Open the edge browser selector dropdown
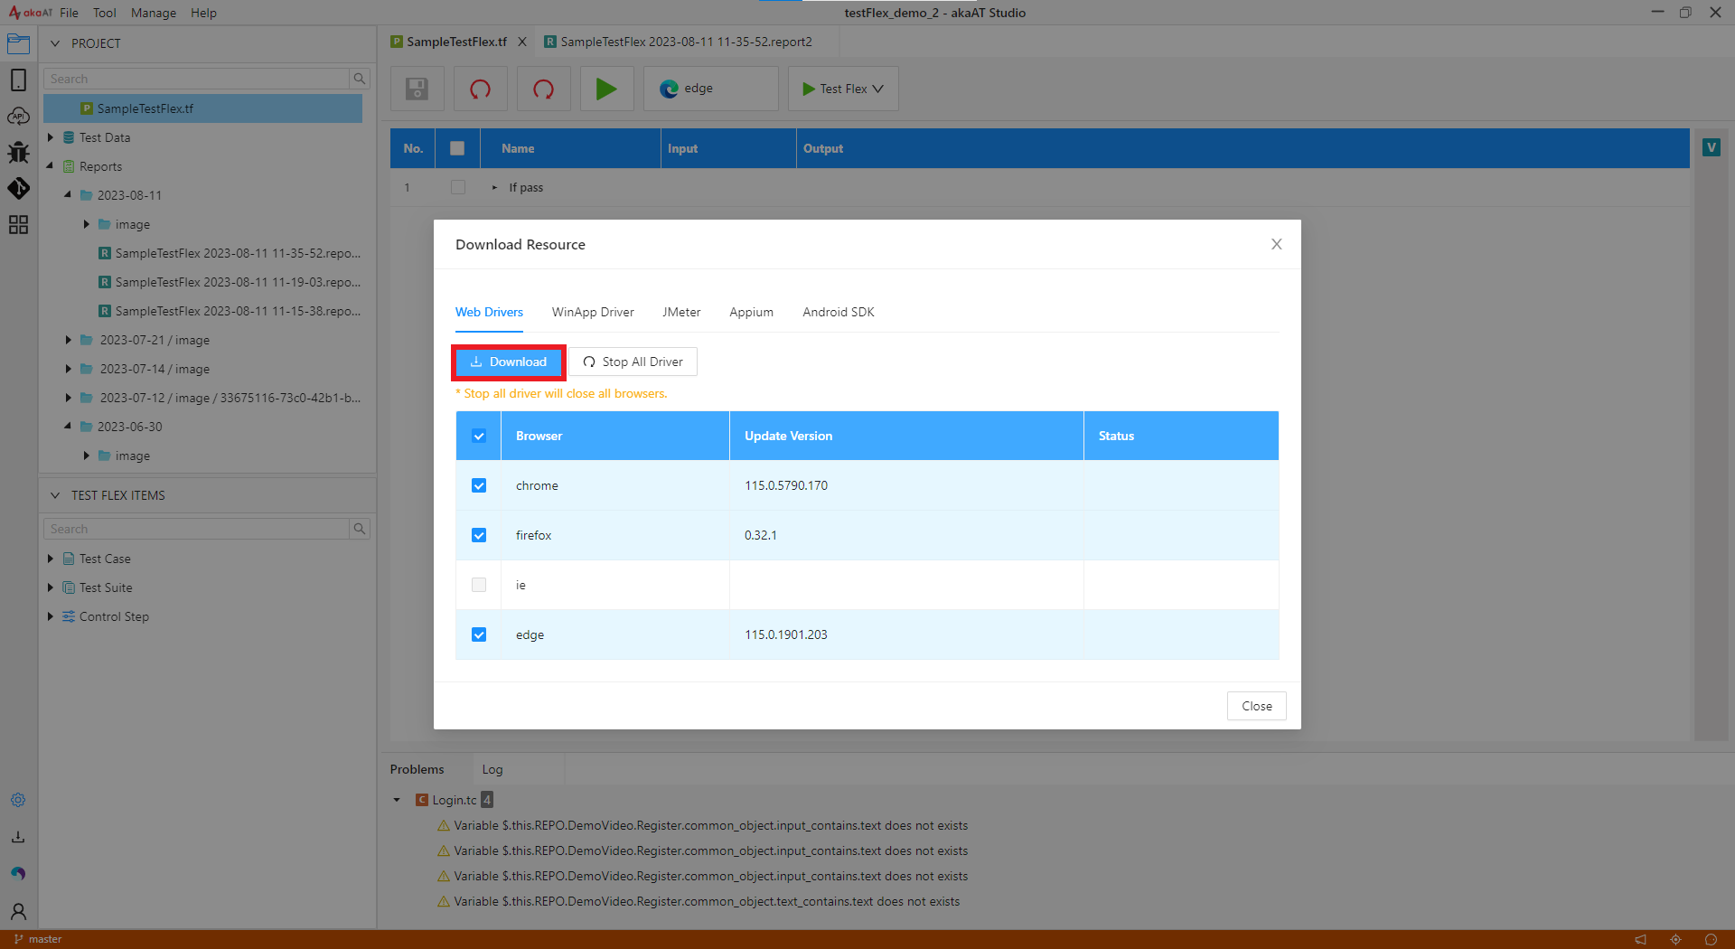The height and width of the screenshot is (949, 1735). coord(711,89)
